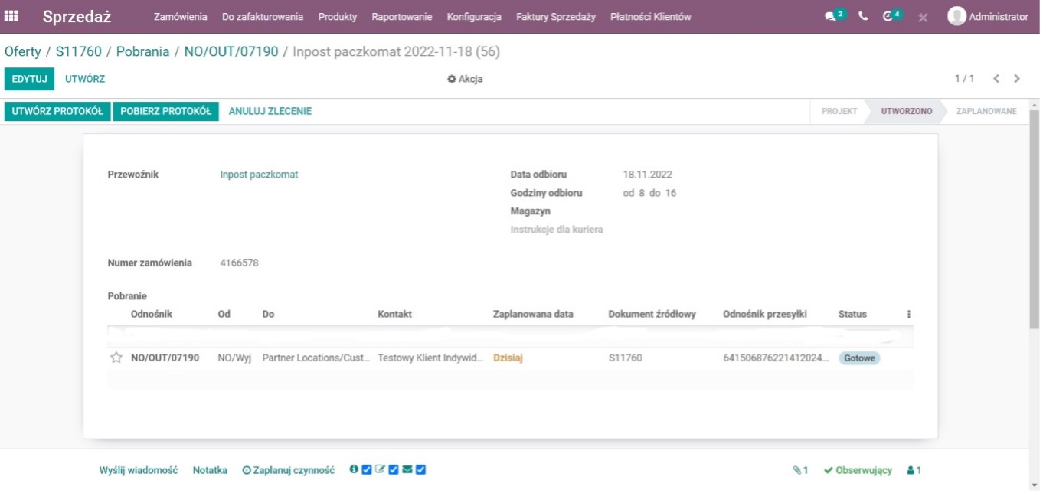Click the followers person icon

[x=911, y=470]
